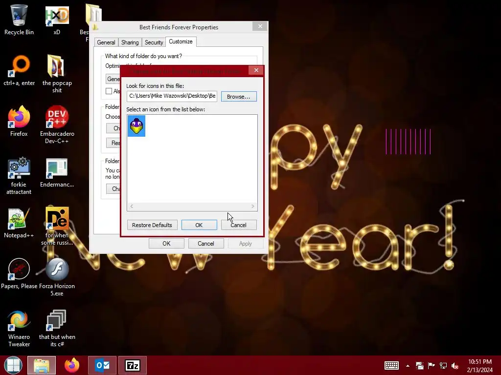Open the touch keyboard tray icon
Viewport: 501px width, 375px height.
click(x=391, y=365)
